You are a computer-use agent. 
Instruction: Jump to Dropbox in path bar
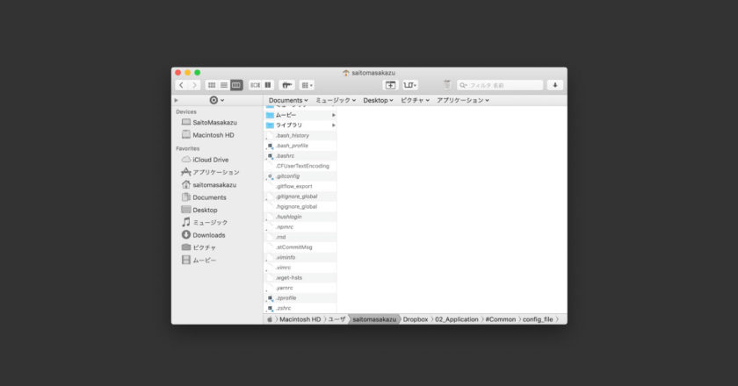click(415, 319)
